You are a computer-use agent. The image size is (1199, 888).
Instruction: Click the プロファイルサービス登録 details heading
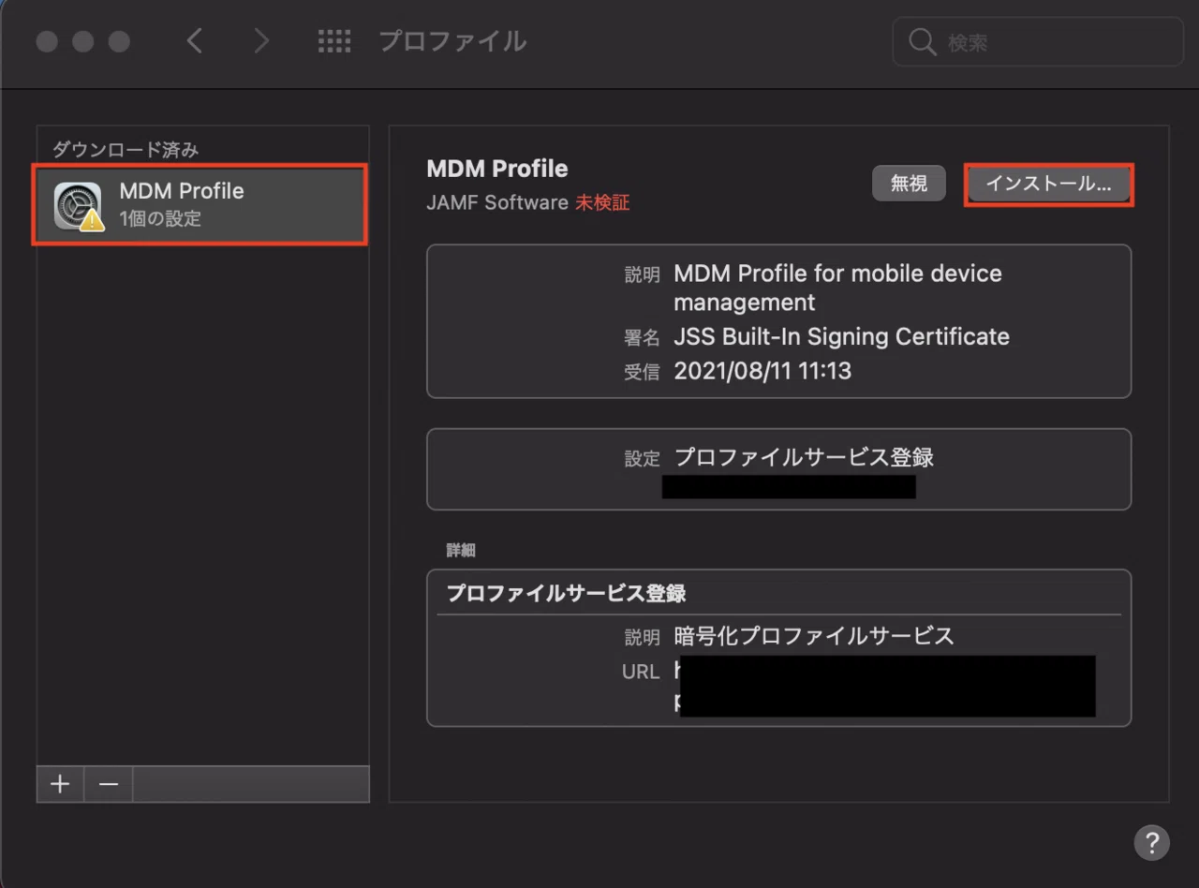pyautogui.click(x=566, y=593)
